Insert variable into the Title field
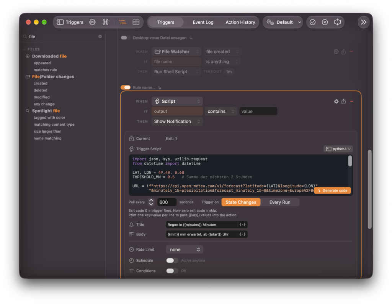 (x=242, y=225)
